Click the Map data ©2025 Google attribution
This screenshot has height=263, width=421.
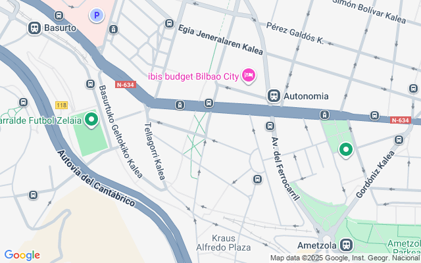(x=345, y=258)
